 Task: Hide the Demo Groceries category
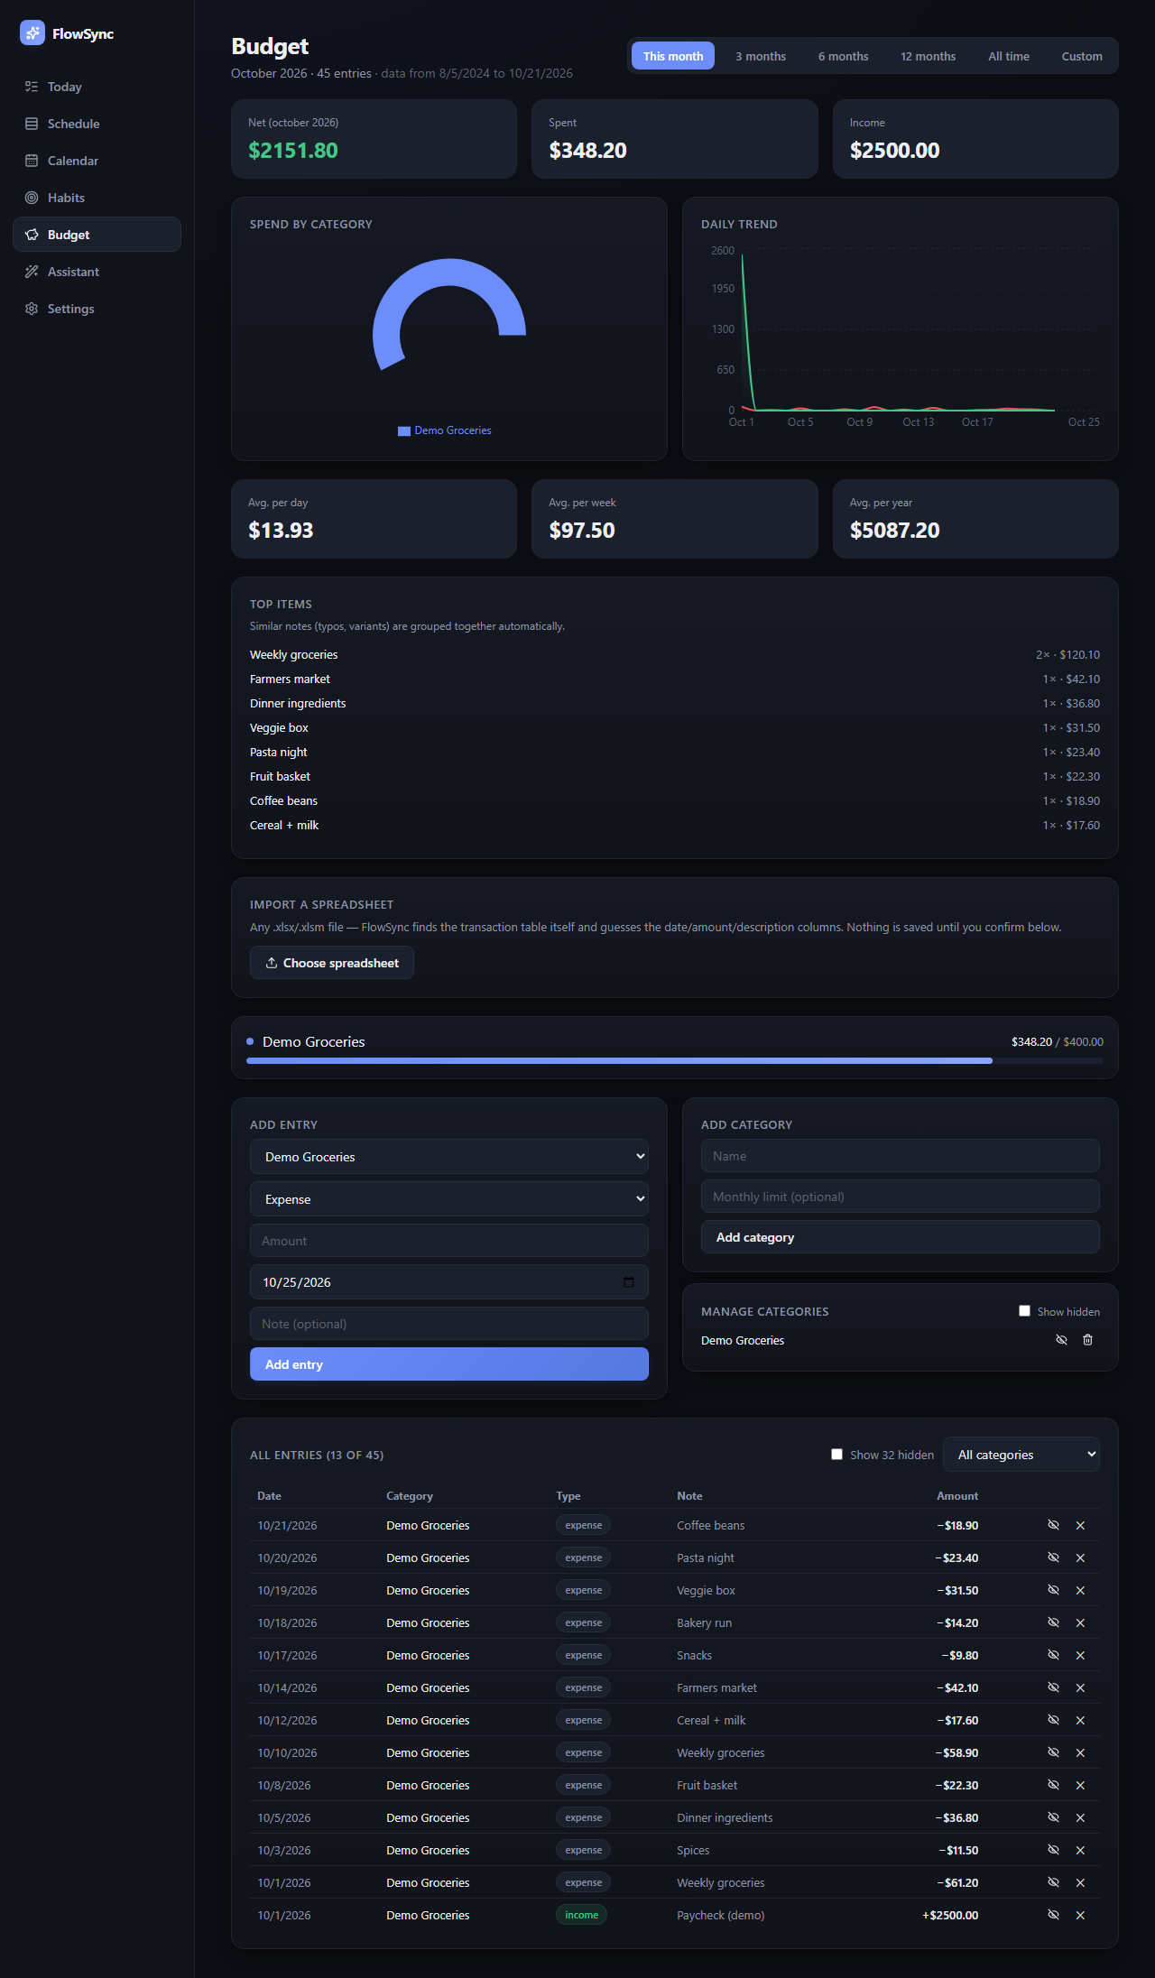[1061, 1340]
